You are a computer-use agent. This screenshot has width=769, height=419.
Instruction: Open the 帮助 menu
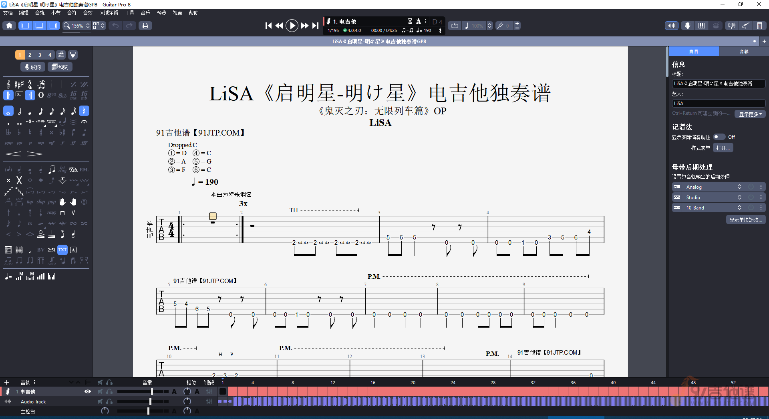(x=194, y=13)
